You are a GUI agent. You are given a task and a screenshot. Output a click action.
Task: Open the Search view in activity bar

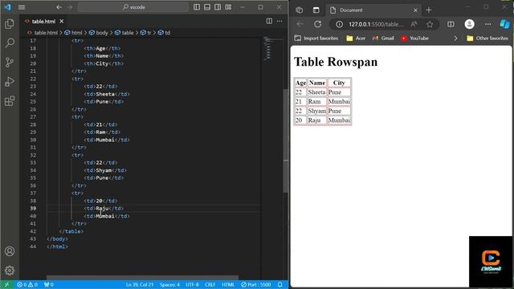point(10,43)
